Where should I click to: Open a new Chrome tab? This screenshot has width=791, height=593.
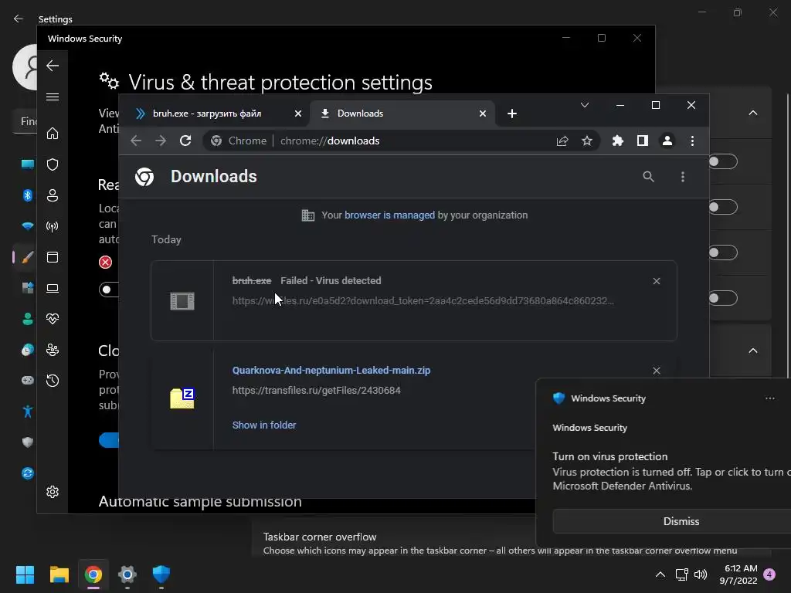coord(512,114)
